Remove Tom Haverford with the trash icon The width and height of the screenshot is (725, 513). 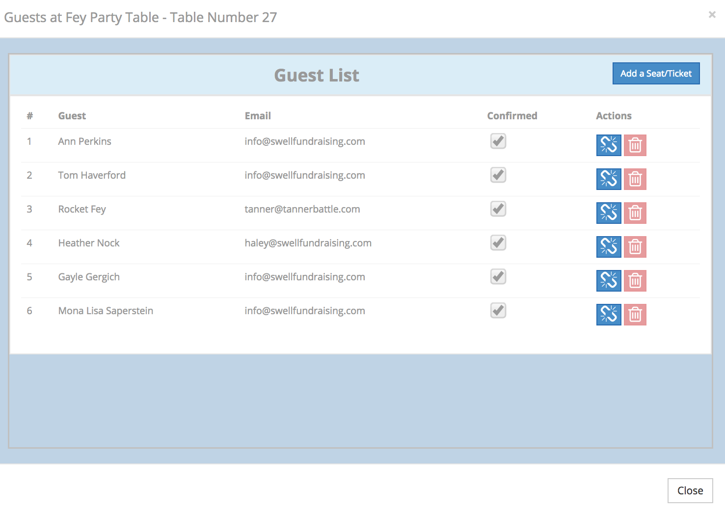[635, 179]
